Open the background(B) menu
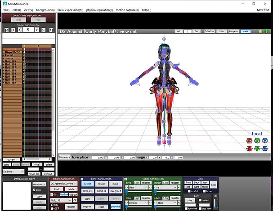This screenshot has height=211, width=273. tap(45, 10)
